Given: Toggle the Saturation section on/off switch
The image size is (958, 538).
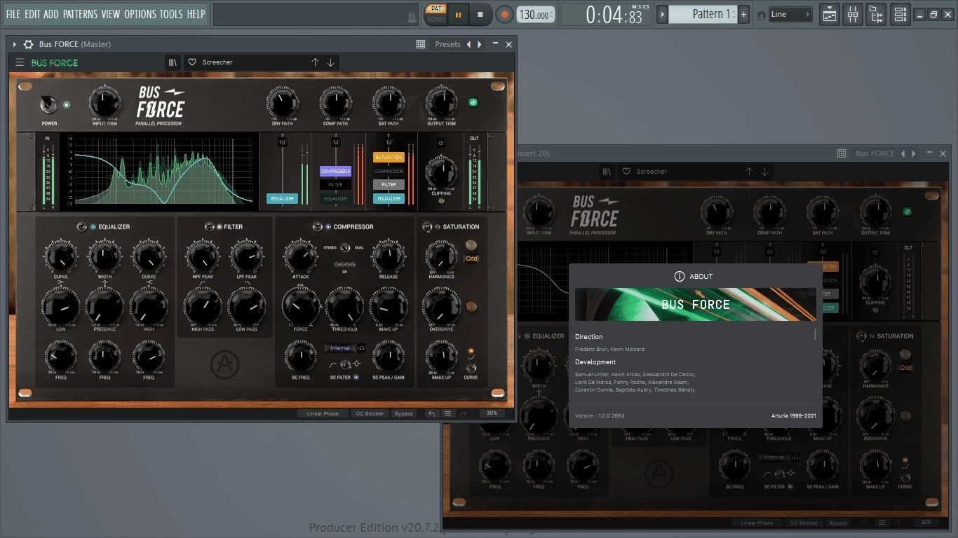Looking at the screenshot, I should click(x=426, y=227).
